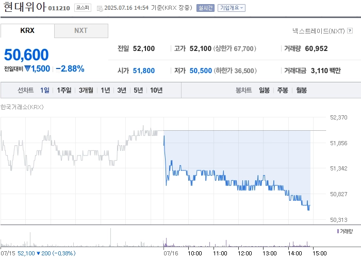Screen dimensions: 361x260
Task: Click the 12:00 time axis label
Action: pos(245,253)
